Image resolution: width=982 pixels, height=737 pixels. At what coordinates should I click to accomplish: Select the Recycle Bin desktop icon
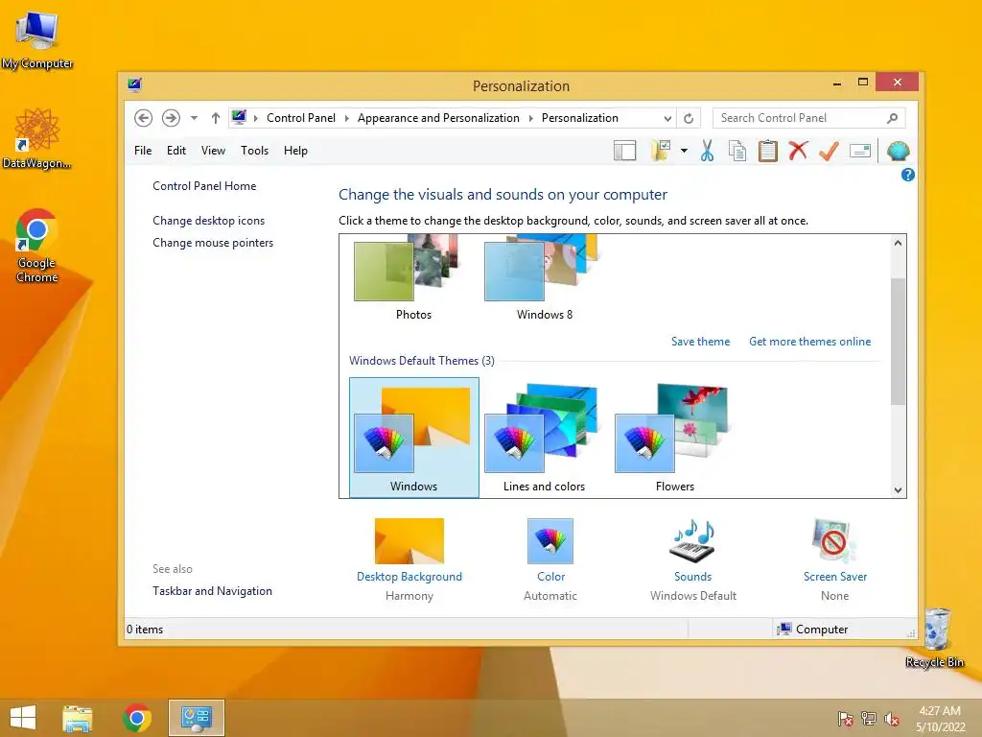tap(935, 638)
